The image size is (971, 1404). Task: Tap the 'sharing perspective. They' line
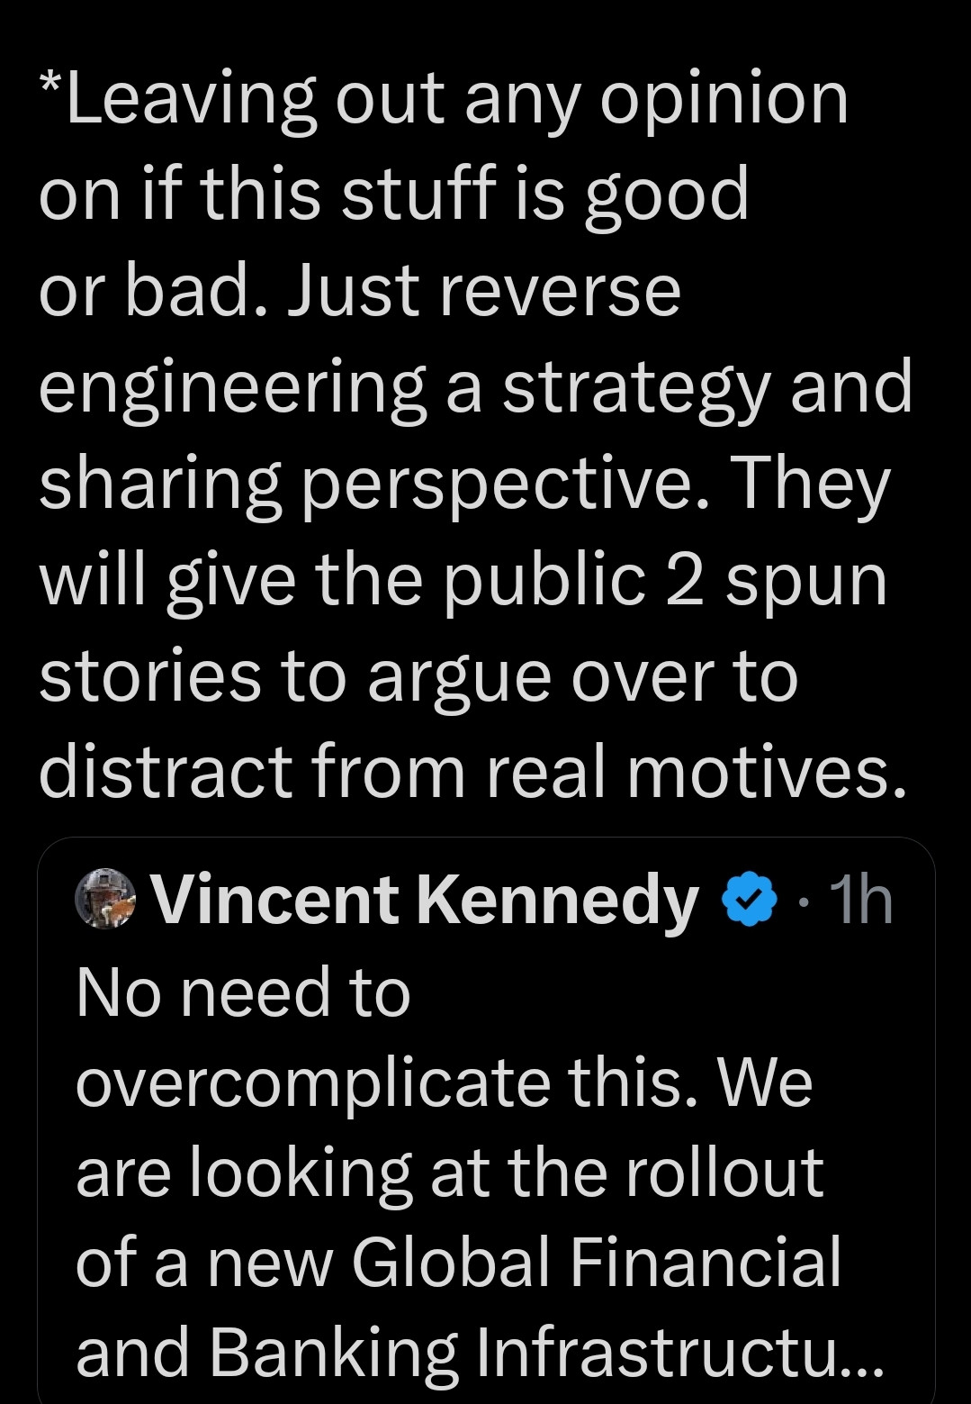coord(464,485)
